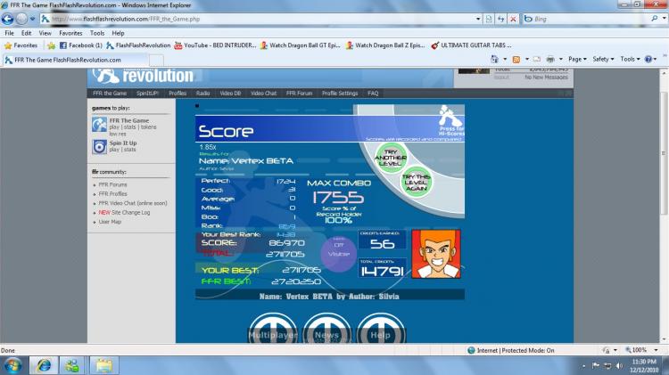The image size is (669, 375).
Task: Click the search magnifier icon
Action: coord(655,19)
